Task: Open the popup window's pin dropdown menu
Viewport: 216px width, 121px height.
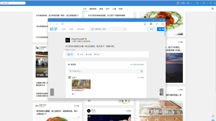Action: tap(153, 20)
